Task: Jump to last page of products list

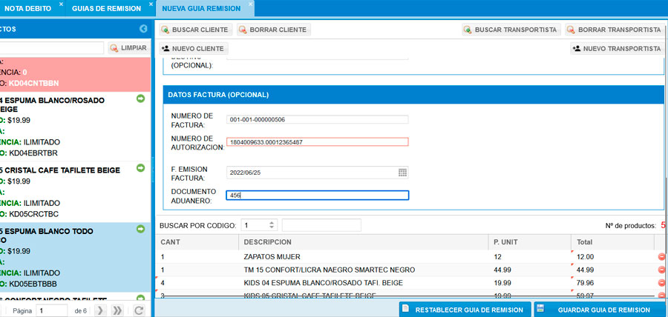Action: pos(117,310)
